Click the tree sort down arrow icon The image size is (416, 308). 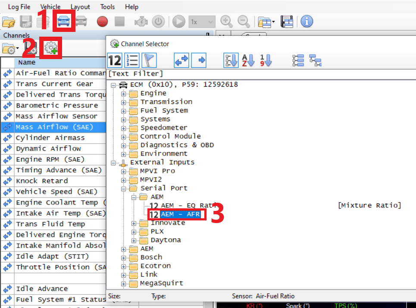tap(231, 60)
